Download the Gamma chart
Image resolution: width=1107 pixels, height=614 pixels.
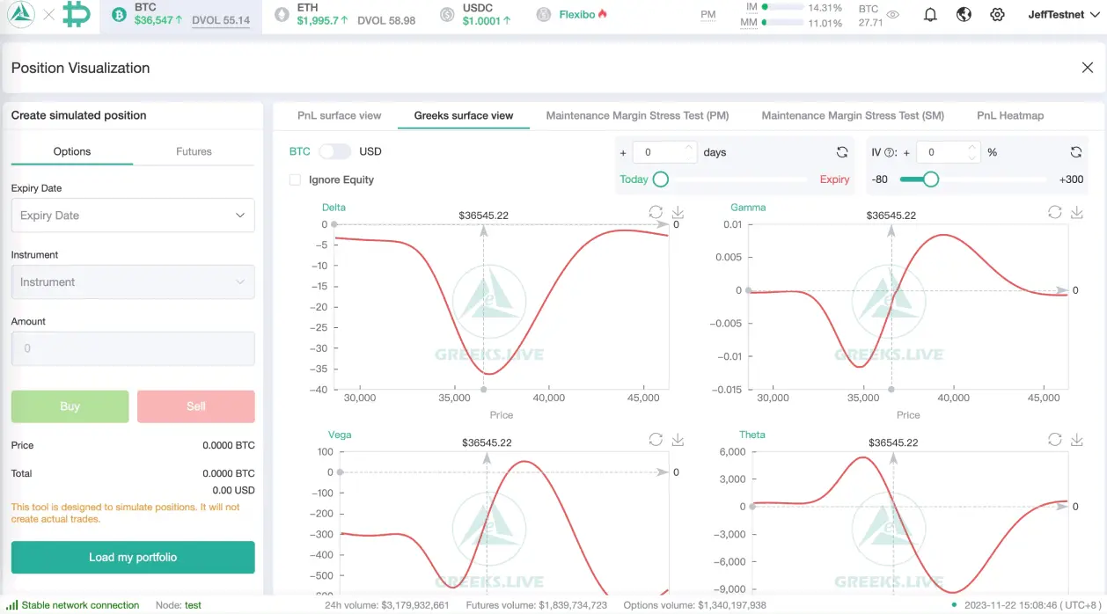tap(1076, 212)
